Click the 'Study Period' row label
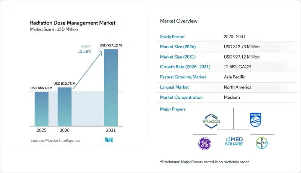 click(172, 37)
